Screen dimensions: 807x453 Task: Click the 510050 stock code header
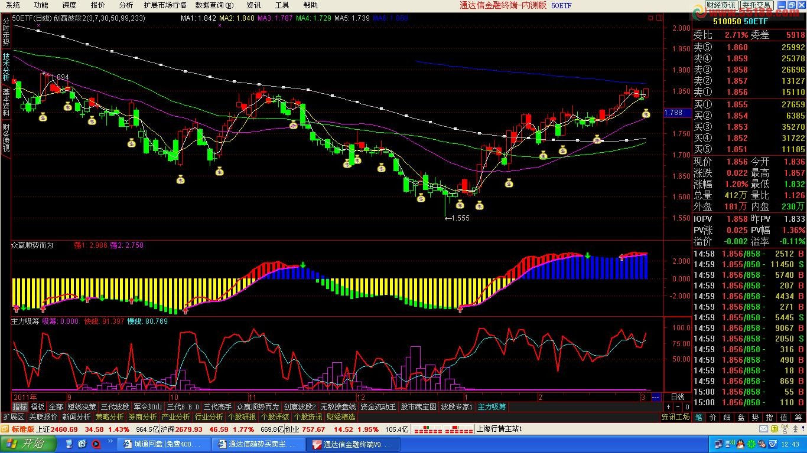point(727,21)
